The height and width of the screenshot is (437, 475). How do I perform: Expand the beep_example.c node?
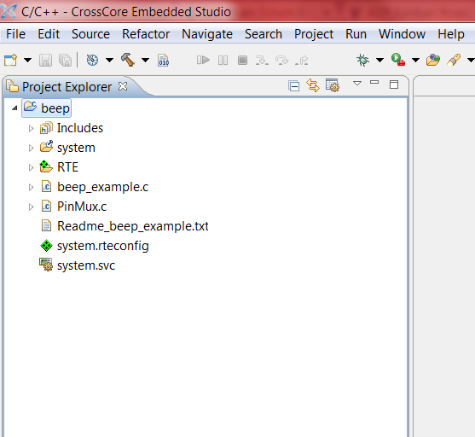[x=31, y=188]
